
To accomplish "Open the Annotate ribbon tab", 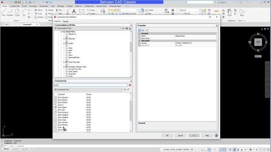I will point(33,6).
